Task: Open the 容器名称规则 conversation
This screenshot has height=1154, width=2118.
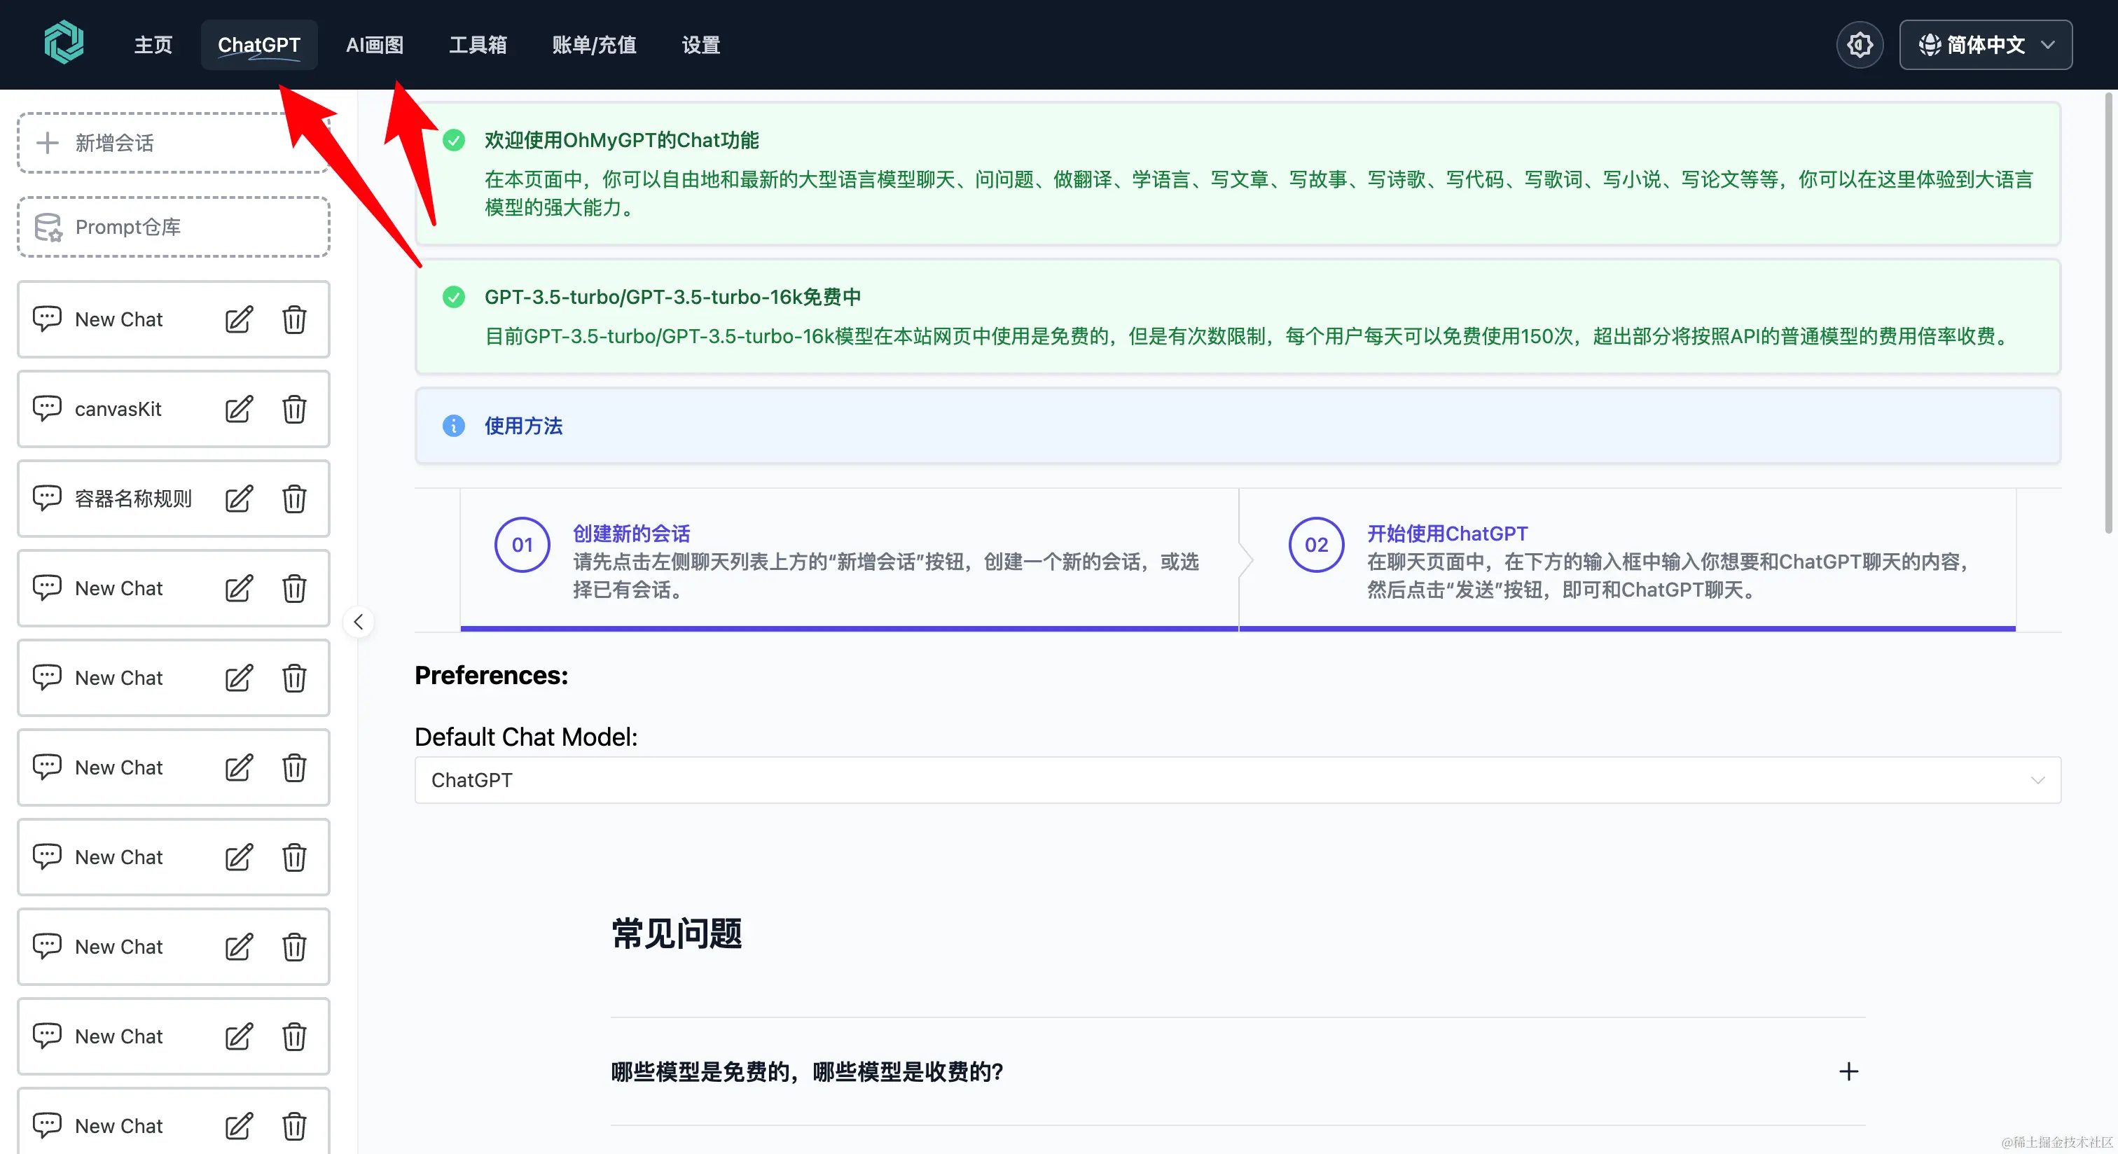Action: pyautogui.click(x=174, y=499)
